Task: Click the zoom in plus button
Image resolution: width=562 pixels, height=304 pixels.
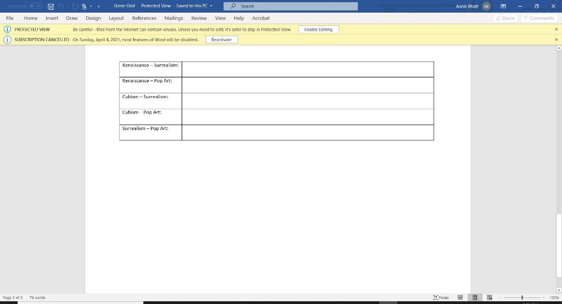Action: pyautogui.click(x=544, y=297)
